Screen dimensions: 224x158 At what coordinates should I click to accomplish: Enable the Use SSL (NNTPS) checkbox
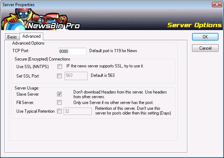click(x=60, y=66)
